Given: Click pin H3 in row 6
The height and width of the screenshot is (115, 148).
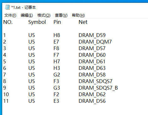Looking at the screenshot, I should (57, 68).
